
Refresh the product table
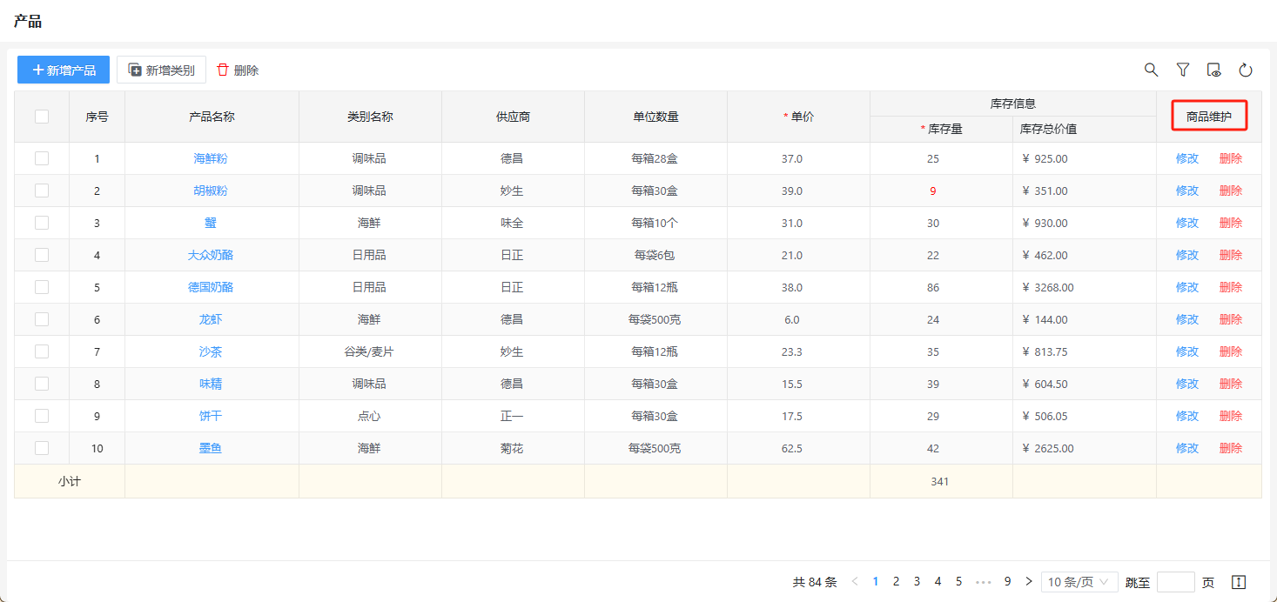1246,70
